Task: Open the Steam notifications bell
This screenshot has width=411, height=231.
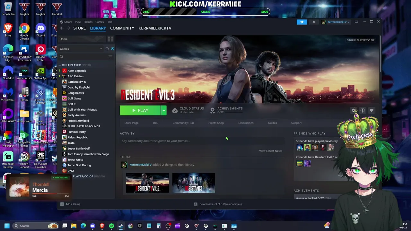Action: tap(314, 22)
